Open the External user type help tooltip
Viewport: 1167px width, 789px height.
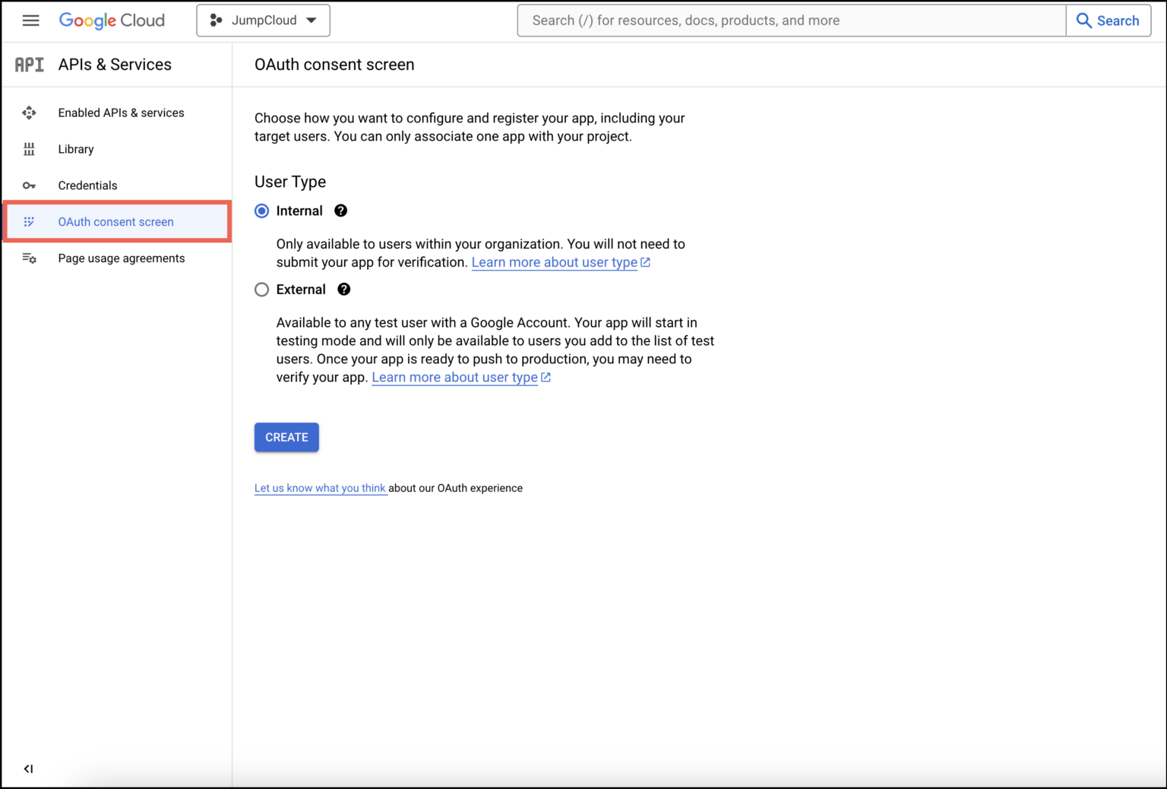point(343,289)
